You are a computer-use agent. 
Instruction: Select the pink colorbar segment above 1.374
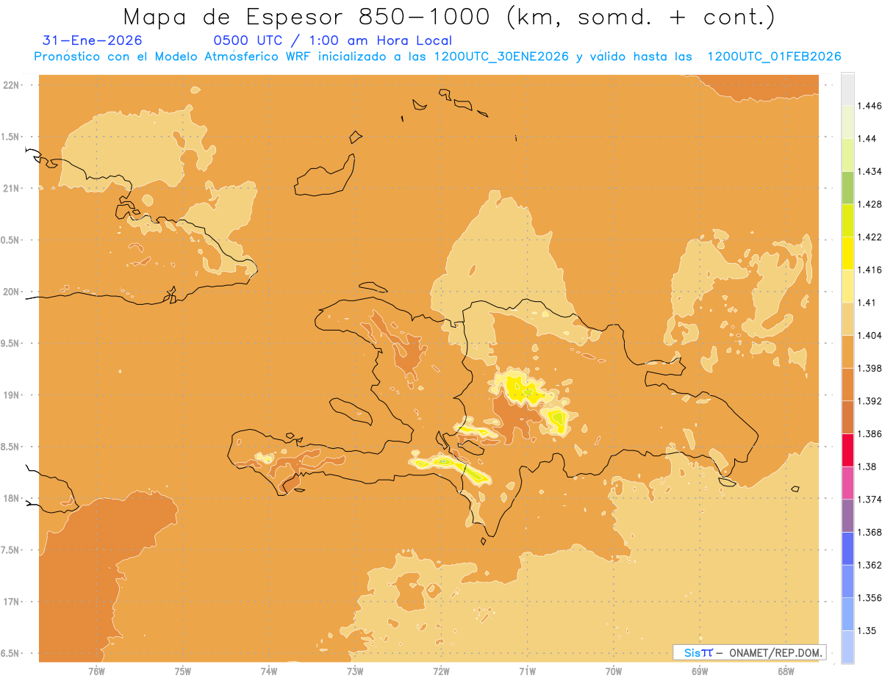click(x=847, y=483)
